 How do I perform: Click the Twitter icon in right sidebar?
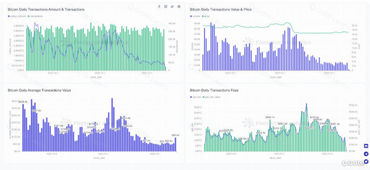(366, 161)
